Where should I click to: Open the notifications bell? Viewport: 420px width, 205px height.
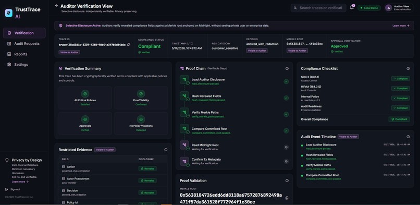(352, 8)
